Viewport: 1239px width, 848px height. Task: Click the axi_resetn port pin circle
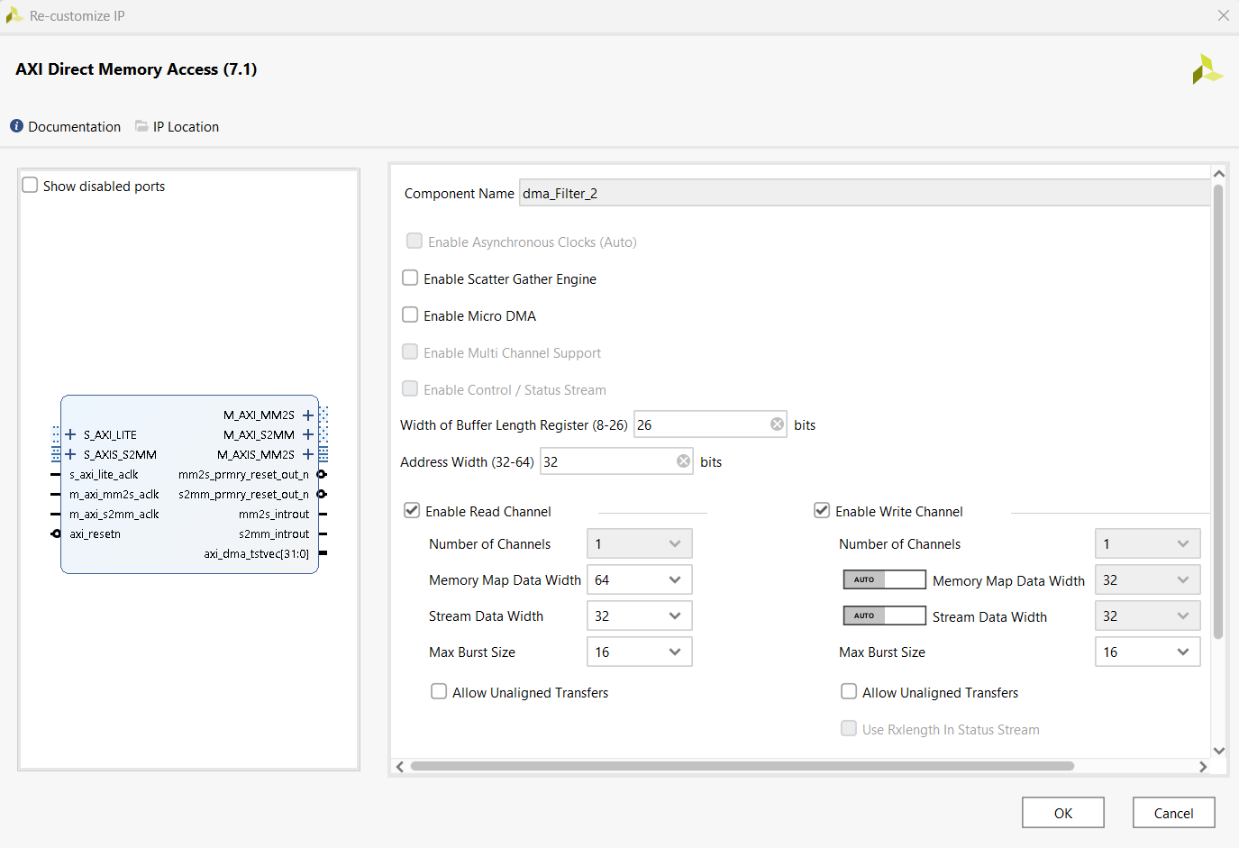coord(56,534)
